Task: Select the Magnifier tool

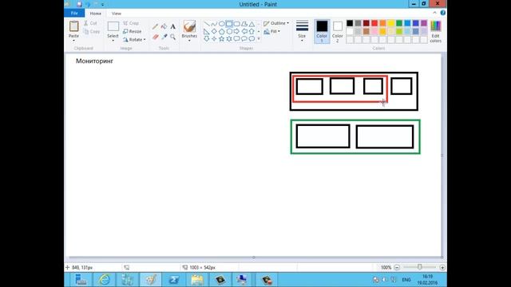Action: [172, 37]
